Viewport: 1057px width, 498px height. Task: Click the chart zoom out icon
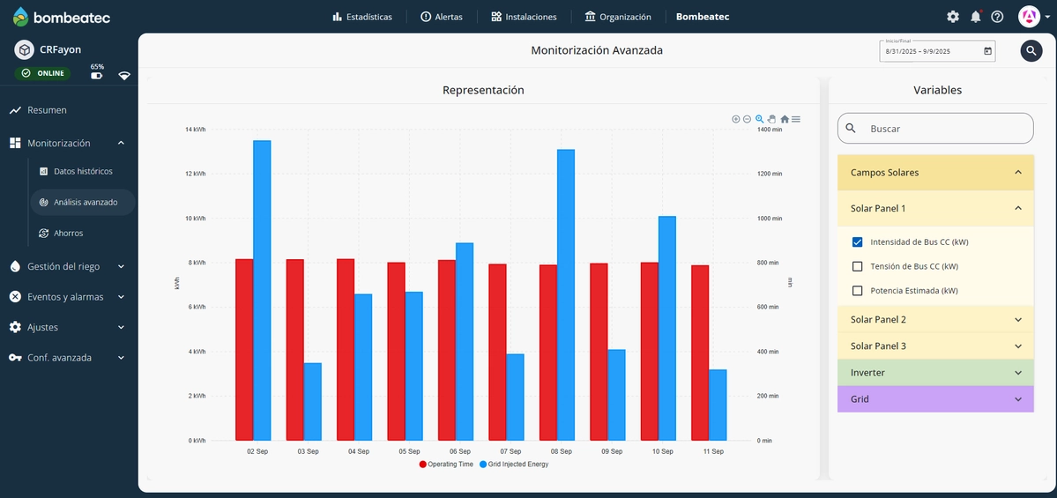point(747,119)
